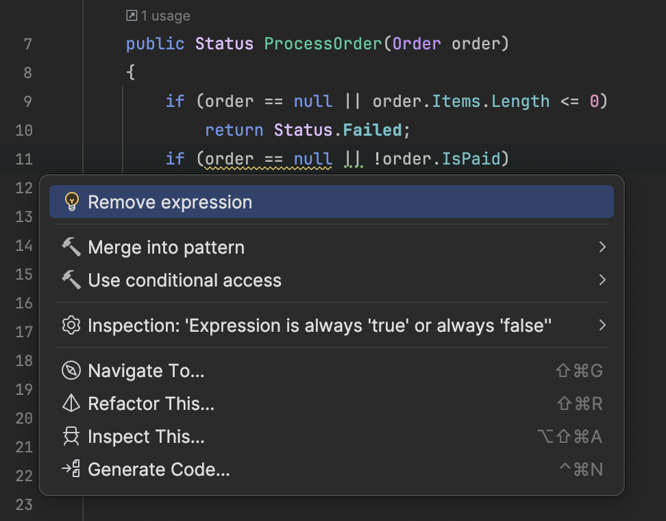Select the Remove expression quick fix

170,202
